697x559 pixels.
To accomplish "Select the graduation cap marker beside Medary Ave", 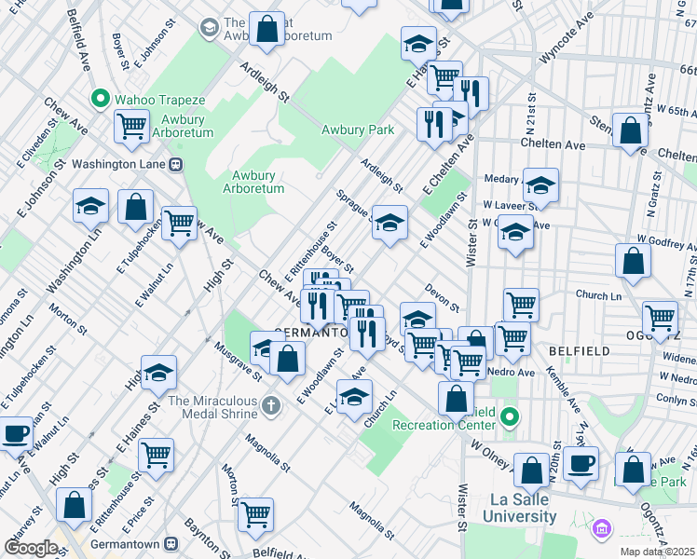I will (541, 185).
